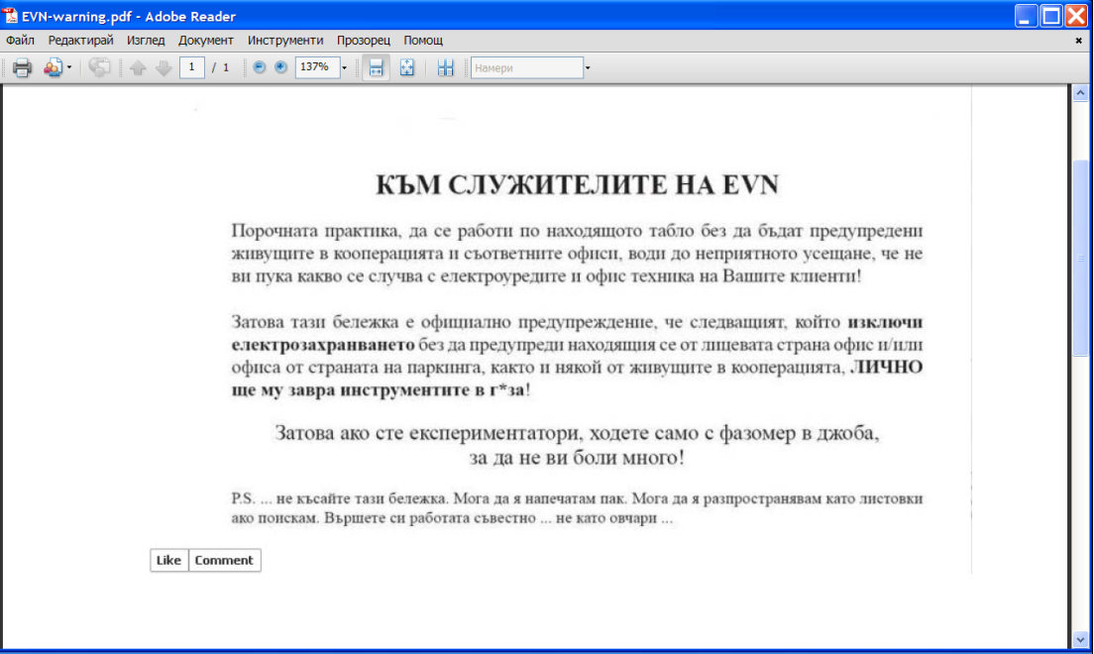The image size is (1094, 654).
Task: Expand the 137% zoom level dropdown
Action: pos(344,67)
